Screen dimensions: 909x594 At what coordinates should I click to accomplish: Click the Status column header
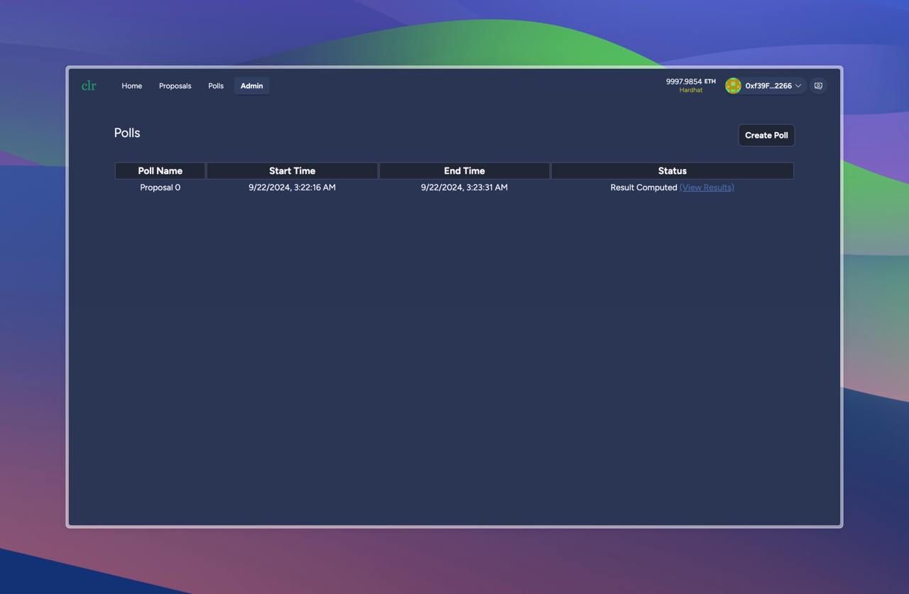click(672, 170)
